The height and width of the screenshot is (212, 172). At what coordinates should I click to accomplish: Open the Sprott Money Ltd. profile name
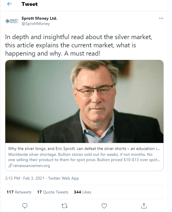(x=39, y=18)
